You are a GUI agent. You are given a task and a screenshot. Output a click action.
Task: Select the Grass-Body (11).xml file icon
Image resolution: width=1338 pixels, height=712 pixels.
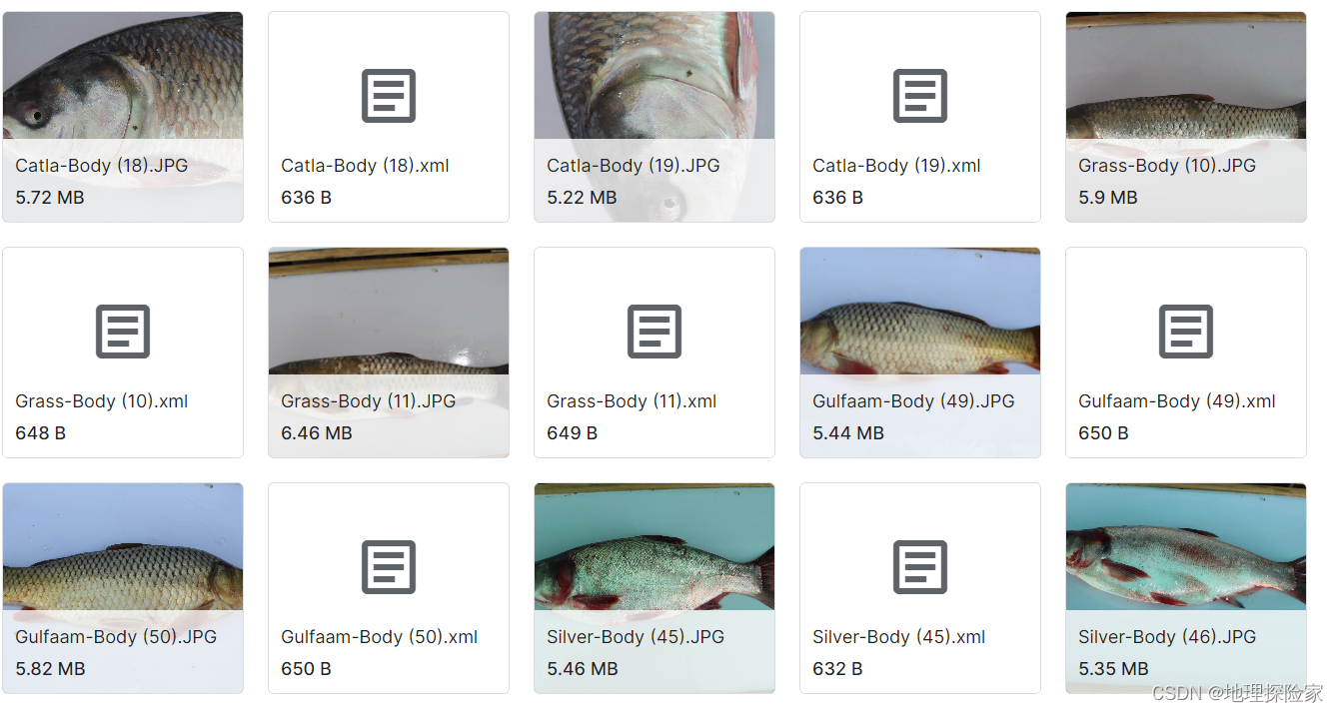point(654,332)
